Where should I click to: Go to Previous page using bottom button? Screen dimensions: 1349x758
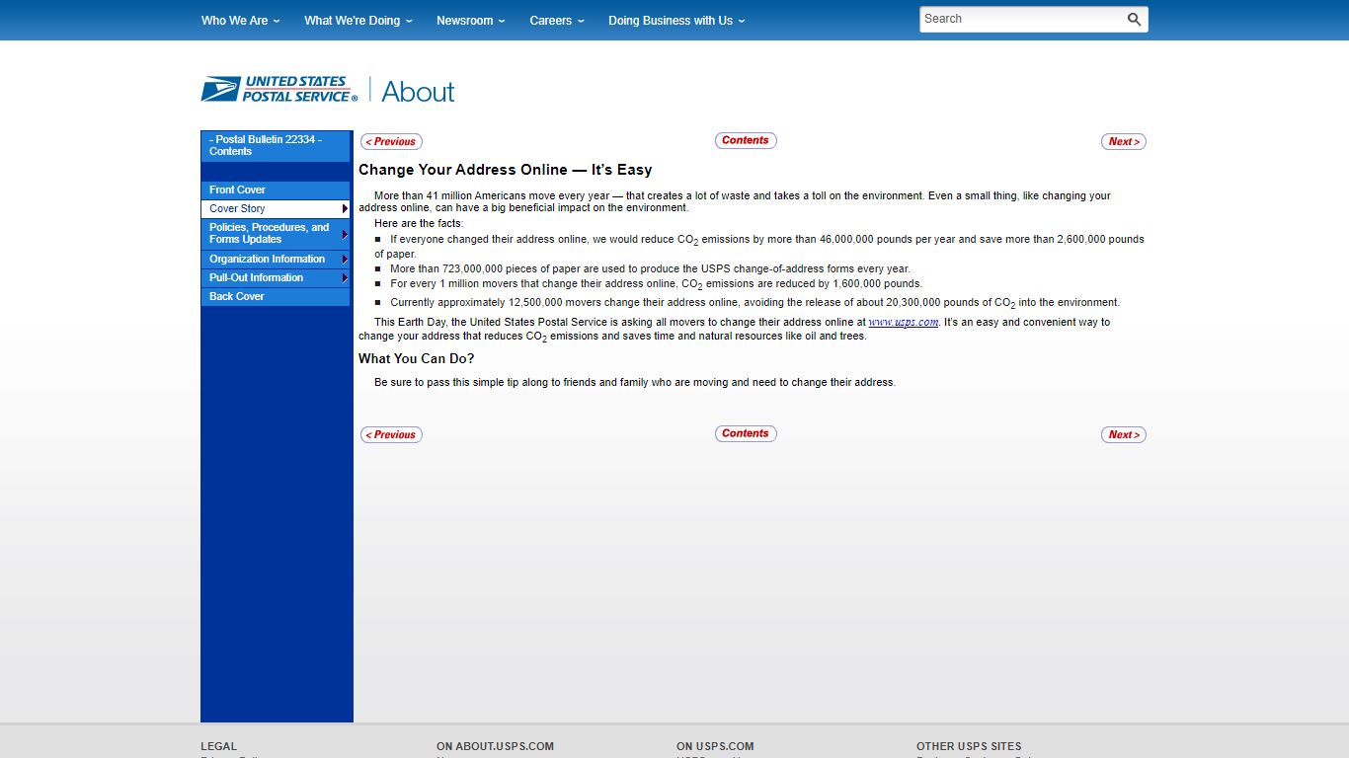(391, 434)
